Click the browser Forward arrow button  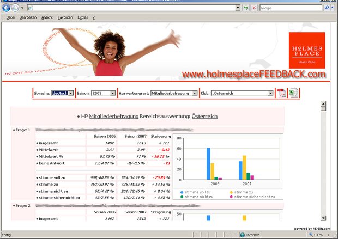click(15, 8)
